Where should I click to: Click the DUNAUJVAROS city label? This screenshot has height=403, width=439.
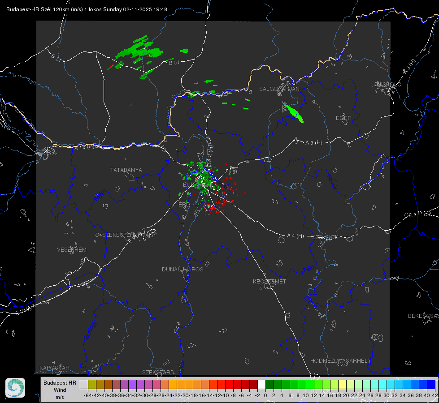coord(183,269)
